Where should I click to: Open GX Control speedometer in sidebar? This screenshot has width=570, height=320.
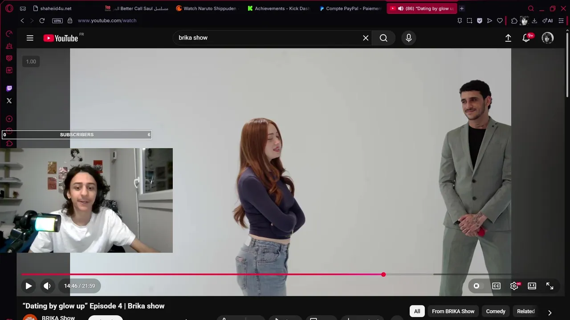9,34
